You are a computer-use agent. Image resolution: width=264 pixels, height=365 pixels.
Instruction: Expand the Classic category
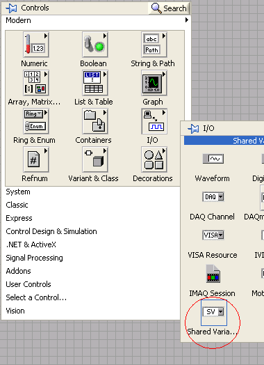click(x=17, y=205)
